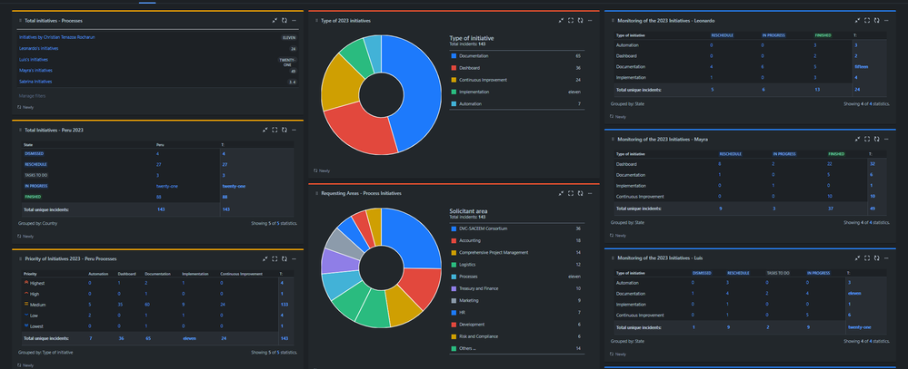
Task: Open Luis's initiatives filter
Action: click(x=34, y=60)
